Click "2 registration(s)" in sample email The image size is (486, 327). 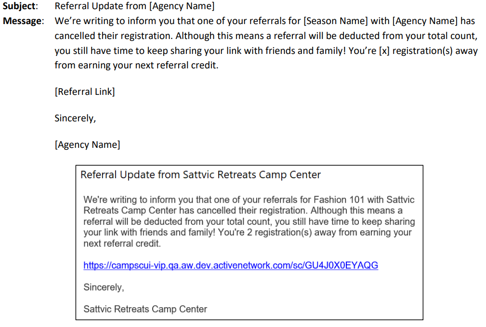tap(279, 233)
